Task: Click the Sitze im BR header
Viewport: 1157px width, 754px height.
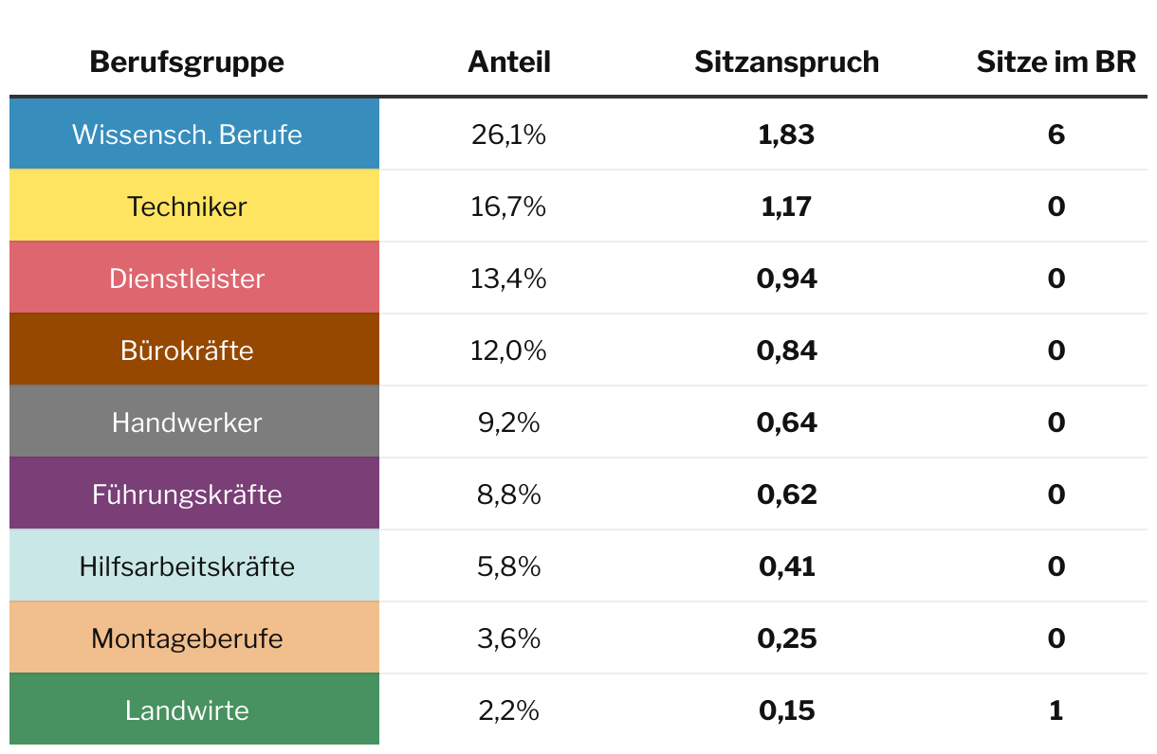Action: [1056, 63]
